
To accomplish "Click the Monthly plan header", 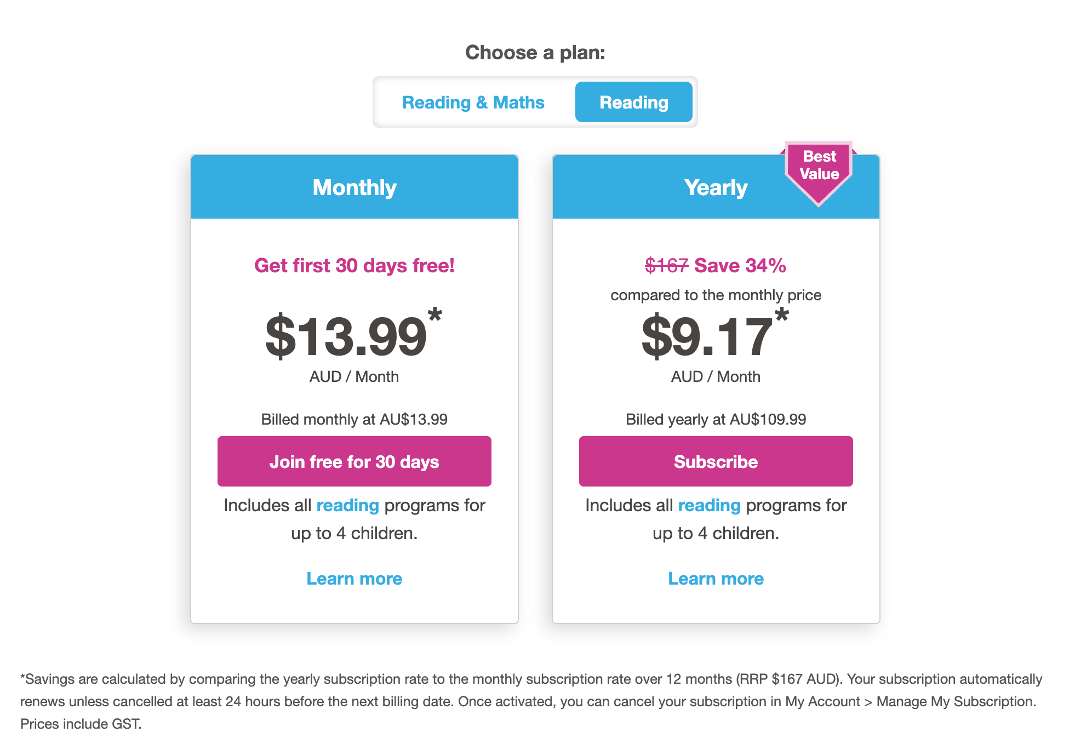I will [354, 187].
